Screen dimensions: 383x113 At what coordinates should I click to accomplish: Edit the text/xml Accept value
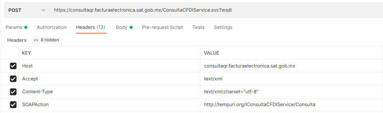pos(291,79)
